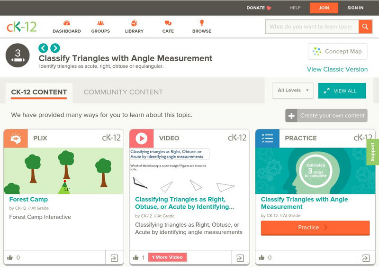Like the Classifying Triangles video card
Image resolution: width=379 pixels, height=267 pixels.
pyautogui.click(x=136, y=258)
